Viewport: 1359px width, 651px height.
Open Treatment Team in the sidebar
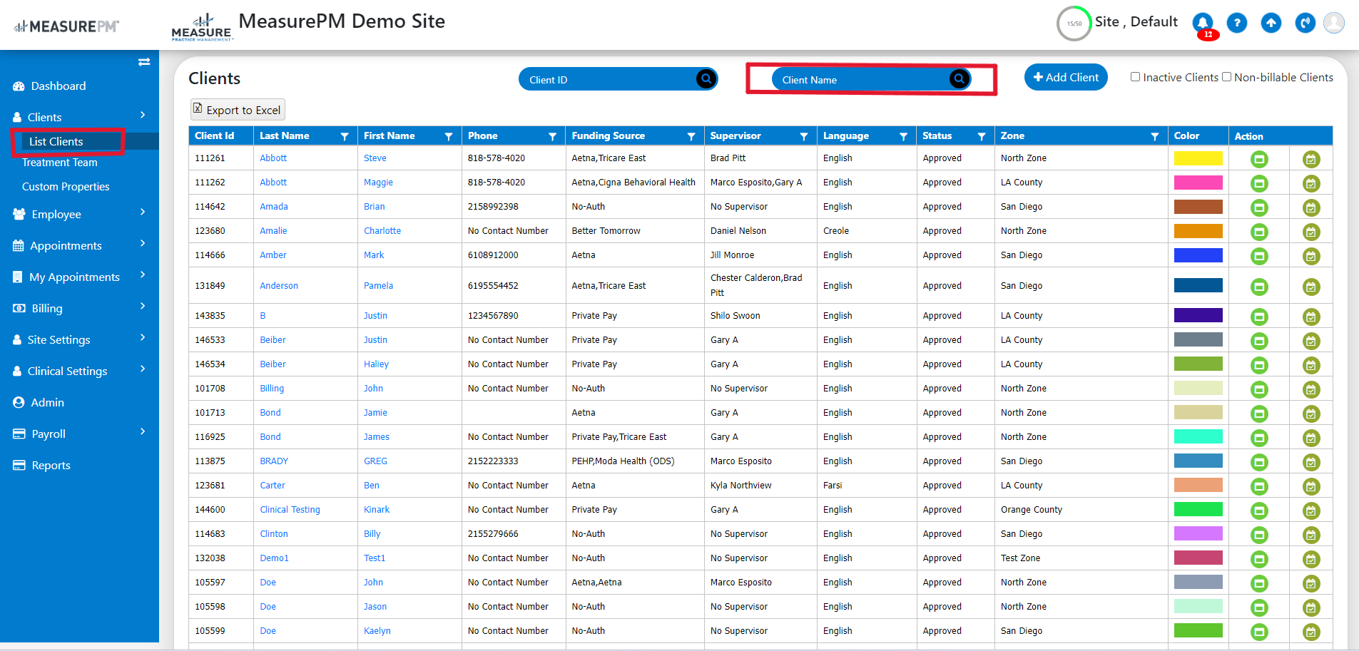point(60,163)
